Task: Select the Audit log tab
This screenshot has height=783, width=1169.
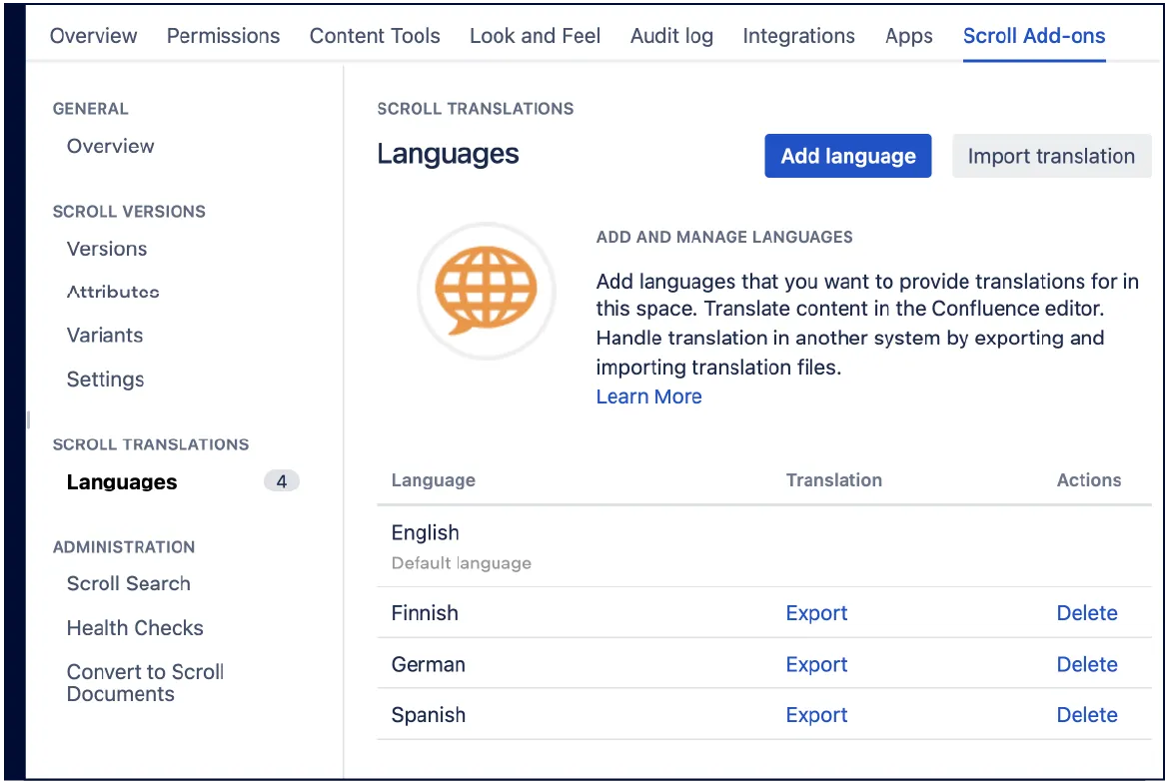Action: click(671, 36)
